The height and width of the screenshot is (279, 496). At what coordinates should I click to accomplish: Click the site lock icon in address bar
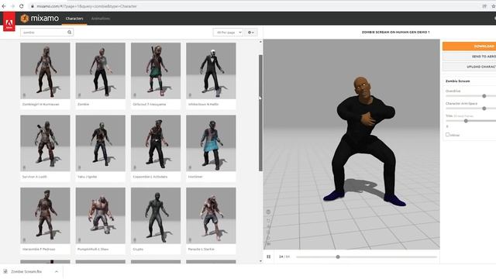(x=32, y=6)
